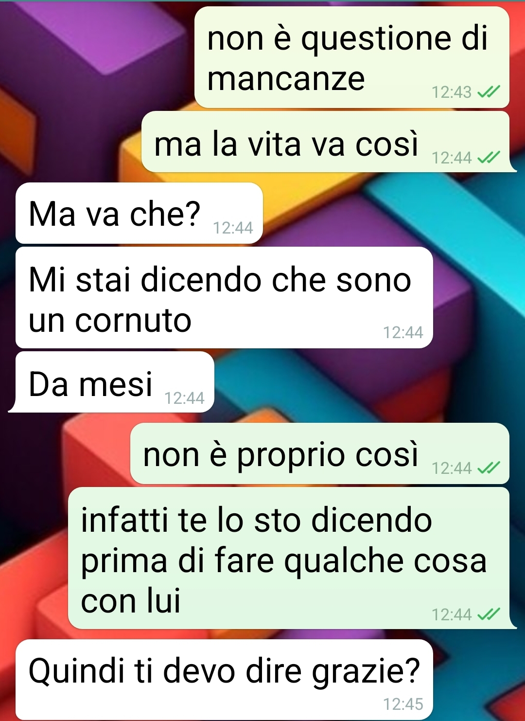Screen dimensions: 525x721
Task: Tap the 12:44 timestamp beside 'Ma va che?'
Action: tap(233, 228)
